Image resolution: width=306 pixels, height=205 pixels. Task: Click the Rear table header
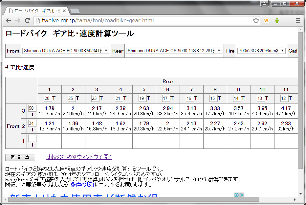[168, 81]
